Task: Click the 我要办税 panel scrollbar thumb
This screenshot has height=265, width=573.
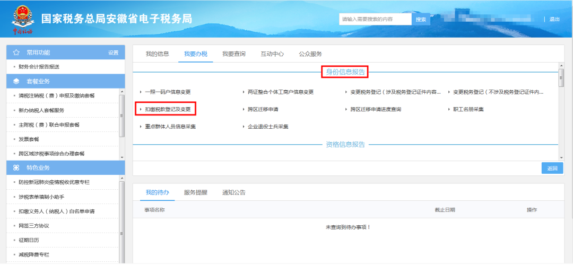Action: pyautogui.click(x=561, y=77)
